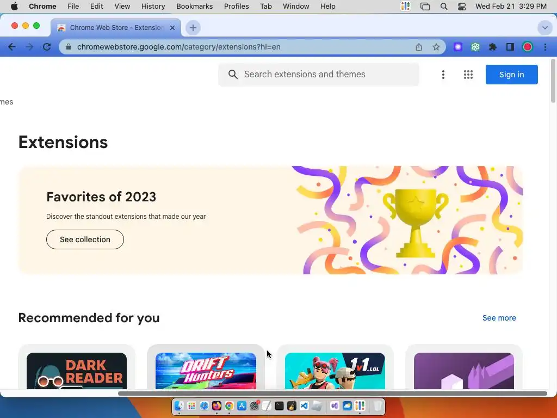Open the View menu
Viewport: 557px width, 418px height.
[122, 7]
